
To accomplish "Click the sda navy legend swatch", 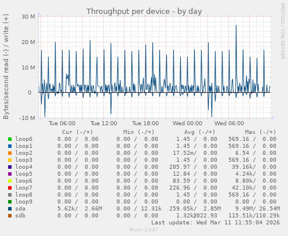I will [x=10, y=209].
